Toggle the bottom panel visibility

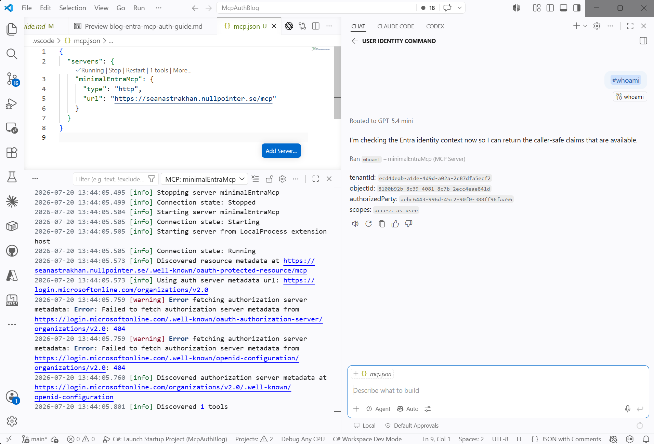click(563, 8)
